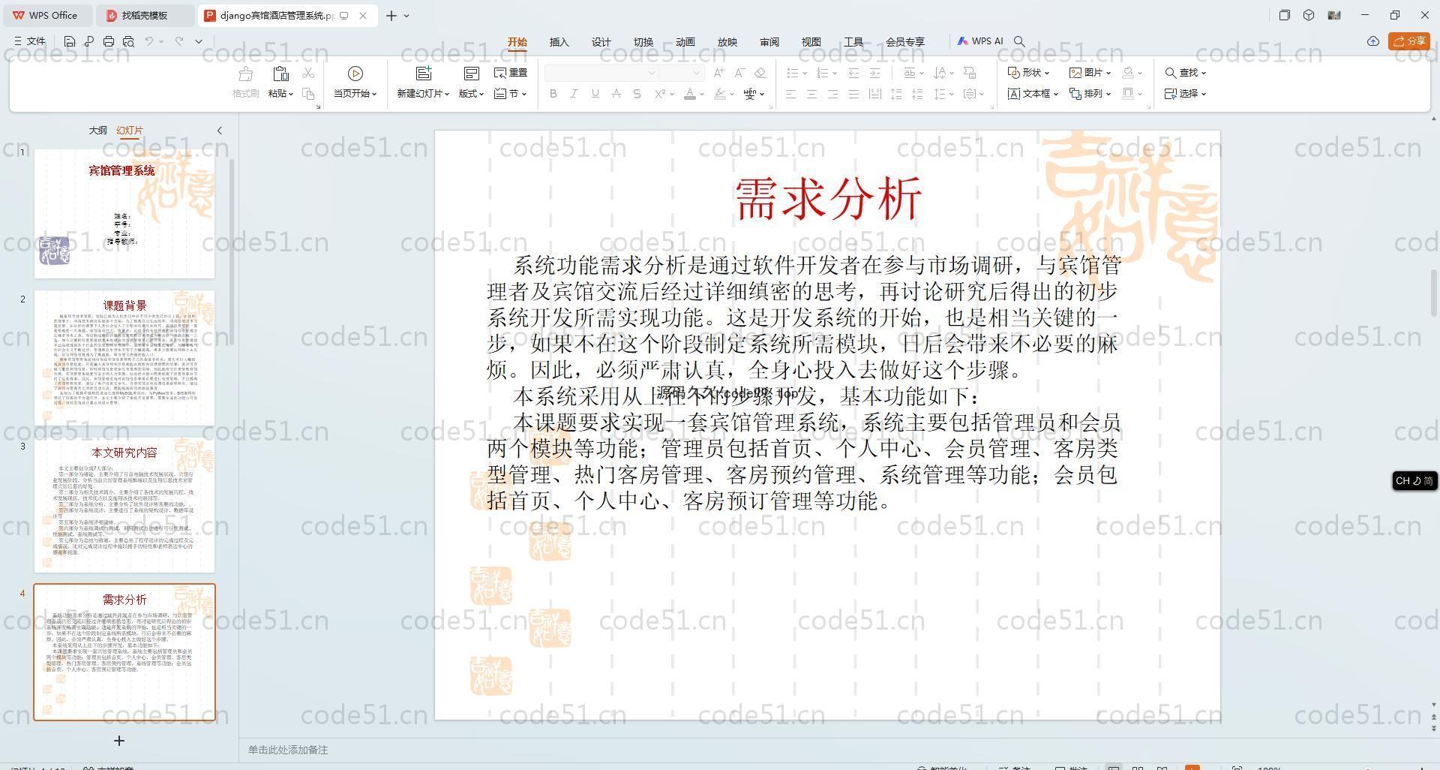The image size is (1440, 770).
Task: Click the Paste clipboard icon
Action: (280, 74)
